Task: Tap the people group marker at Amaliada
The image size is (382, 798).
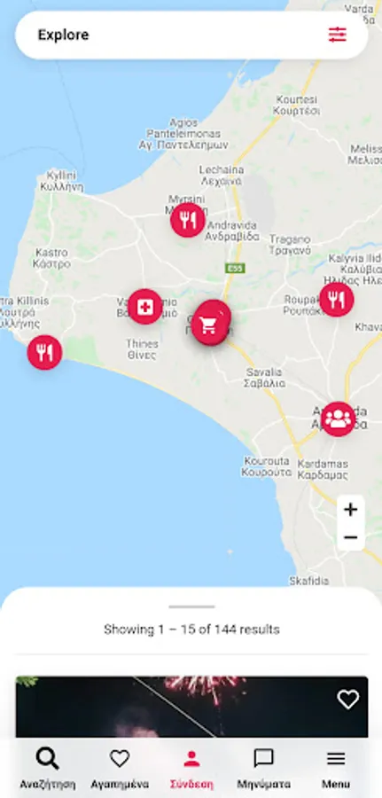Action: 339,419
